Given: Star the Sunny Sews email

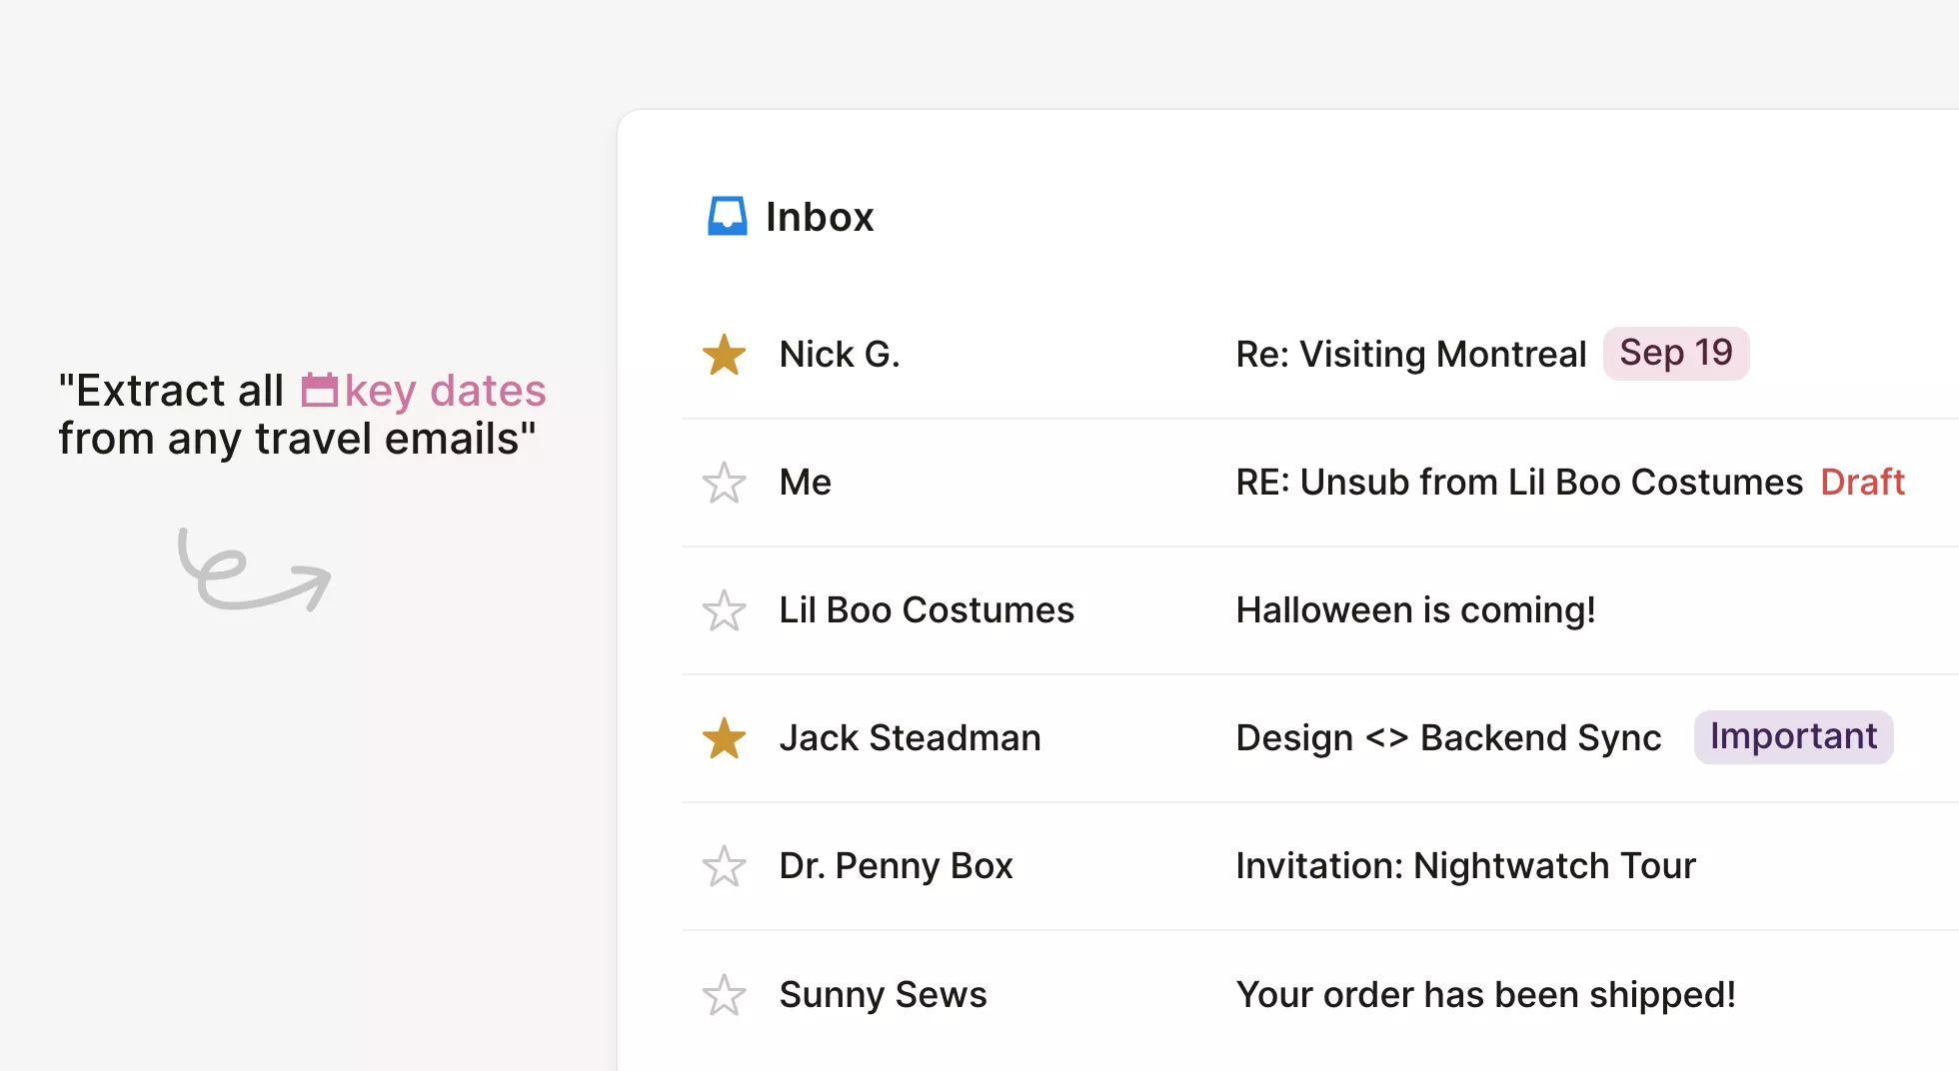Looking at the screenshot, I should (724, 995).
